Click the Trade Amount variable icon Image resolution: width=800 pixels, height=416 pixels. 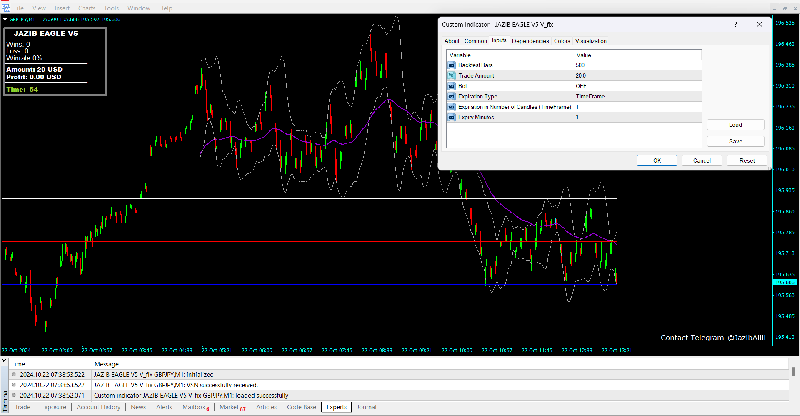[452, 76]
